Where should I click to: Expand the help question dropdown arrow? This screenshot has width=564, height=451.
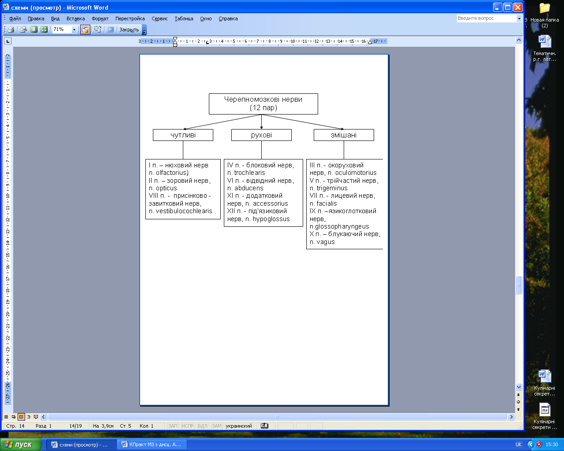[519, 18]
